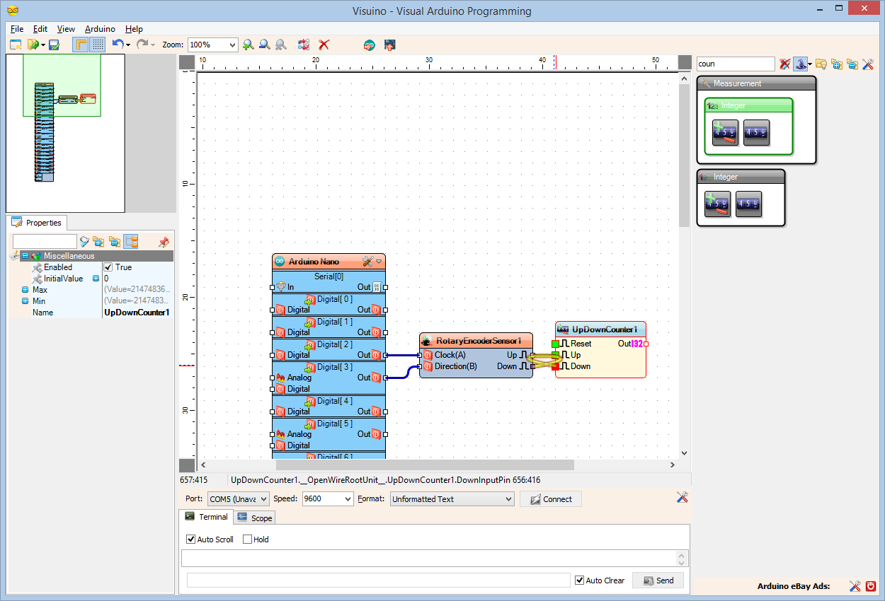This screenshot has width=885, height=601.
Task: Select the Up/Down Counter component in Measurement group
Action: click(725, 132)
